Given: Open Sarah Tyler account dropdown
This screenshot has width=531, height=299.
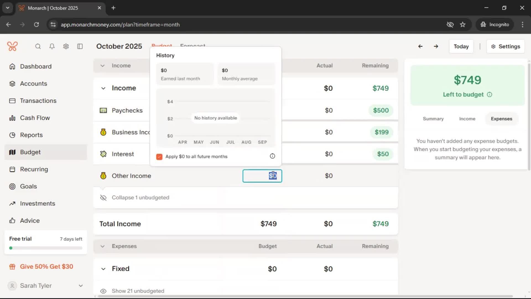Looking at the screenshot, I should point(80,286).
